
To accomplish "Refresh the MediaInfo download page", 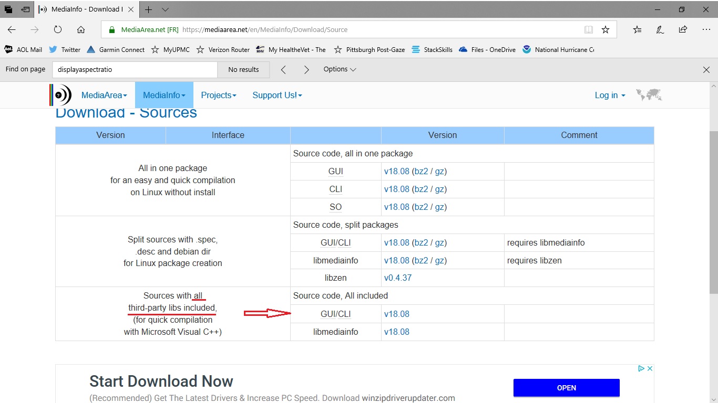I will [x=57, y=29].
